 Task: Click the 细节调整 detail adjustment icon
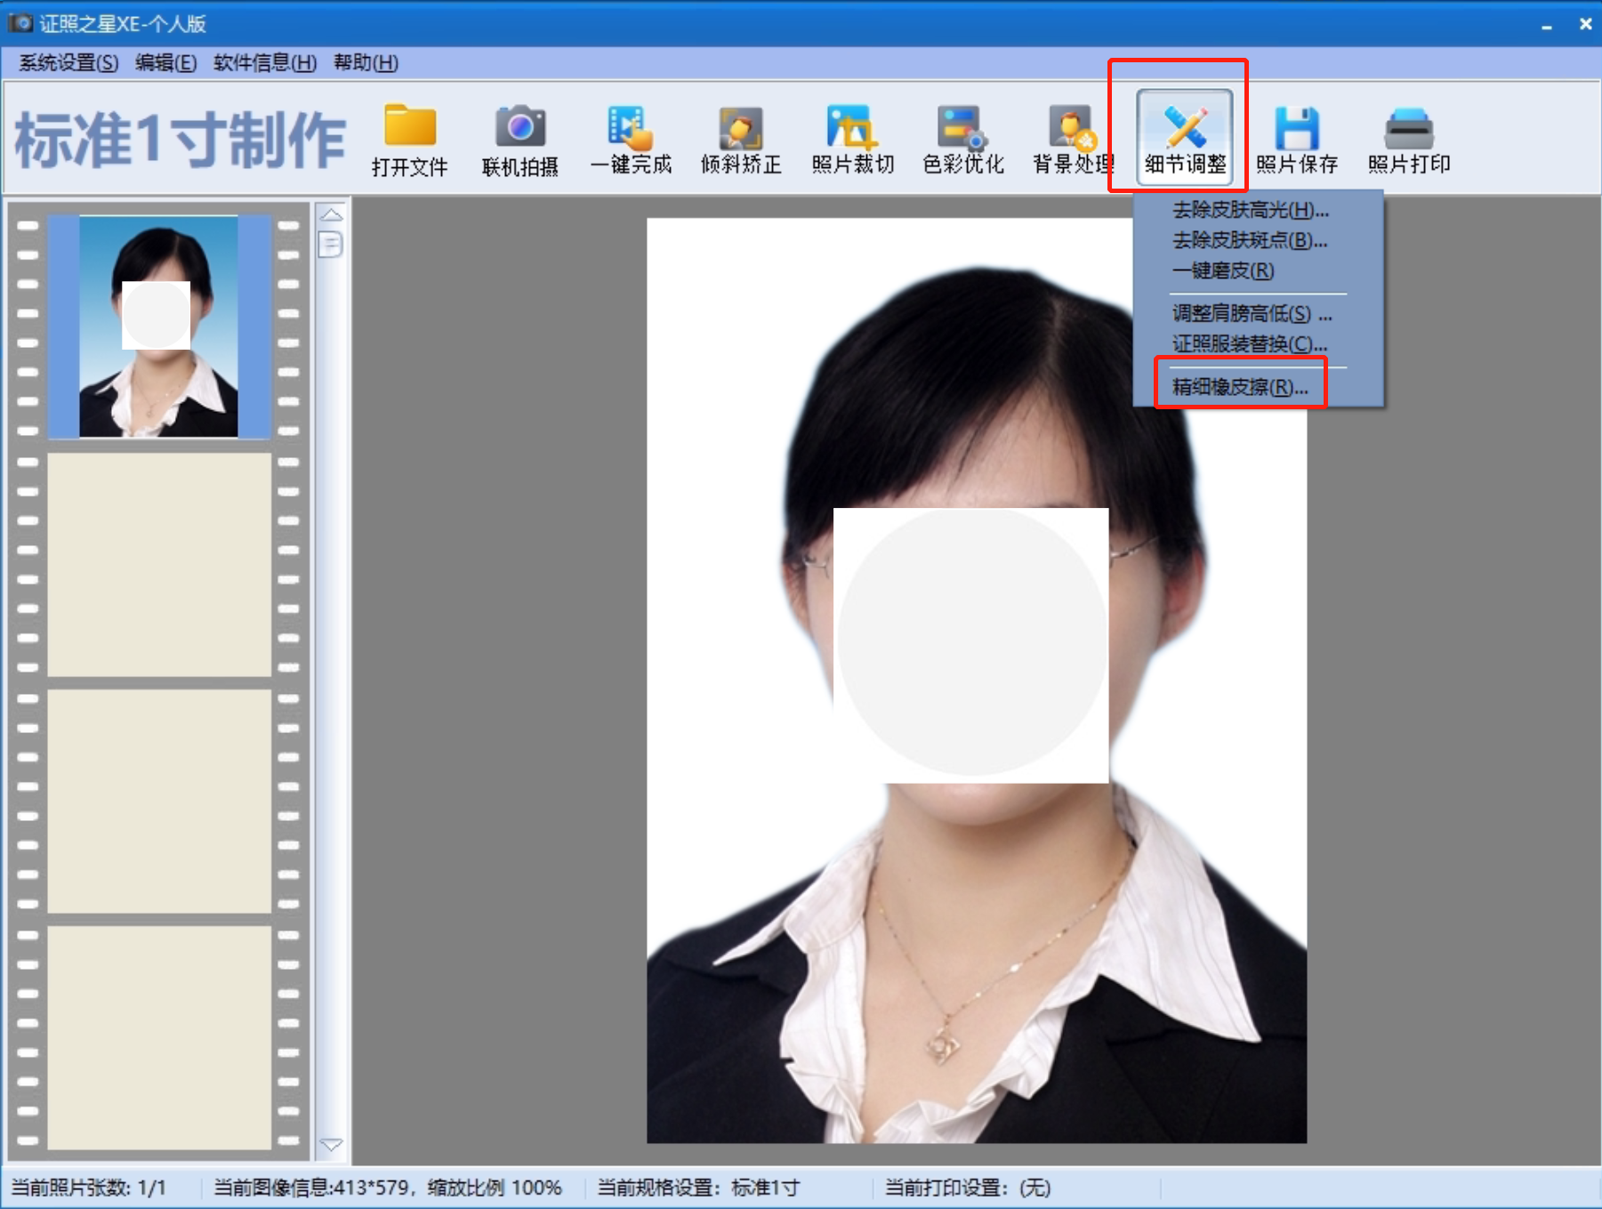point(1183,133)
